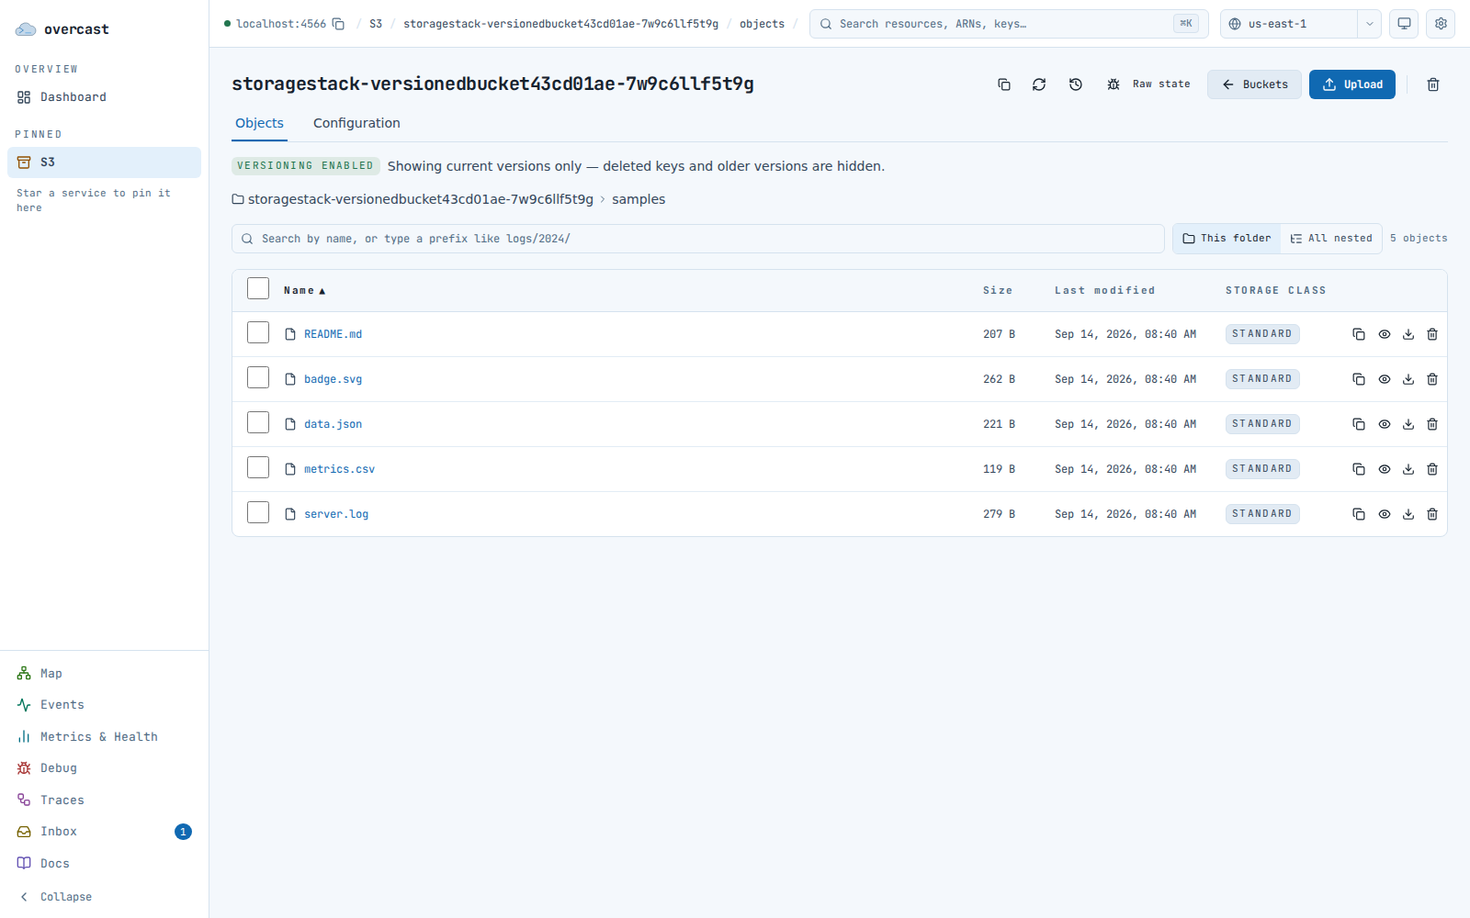
Task: Switch to the Configuration tab
Action: (x=356, y=123)
